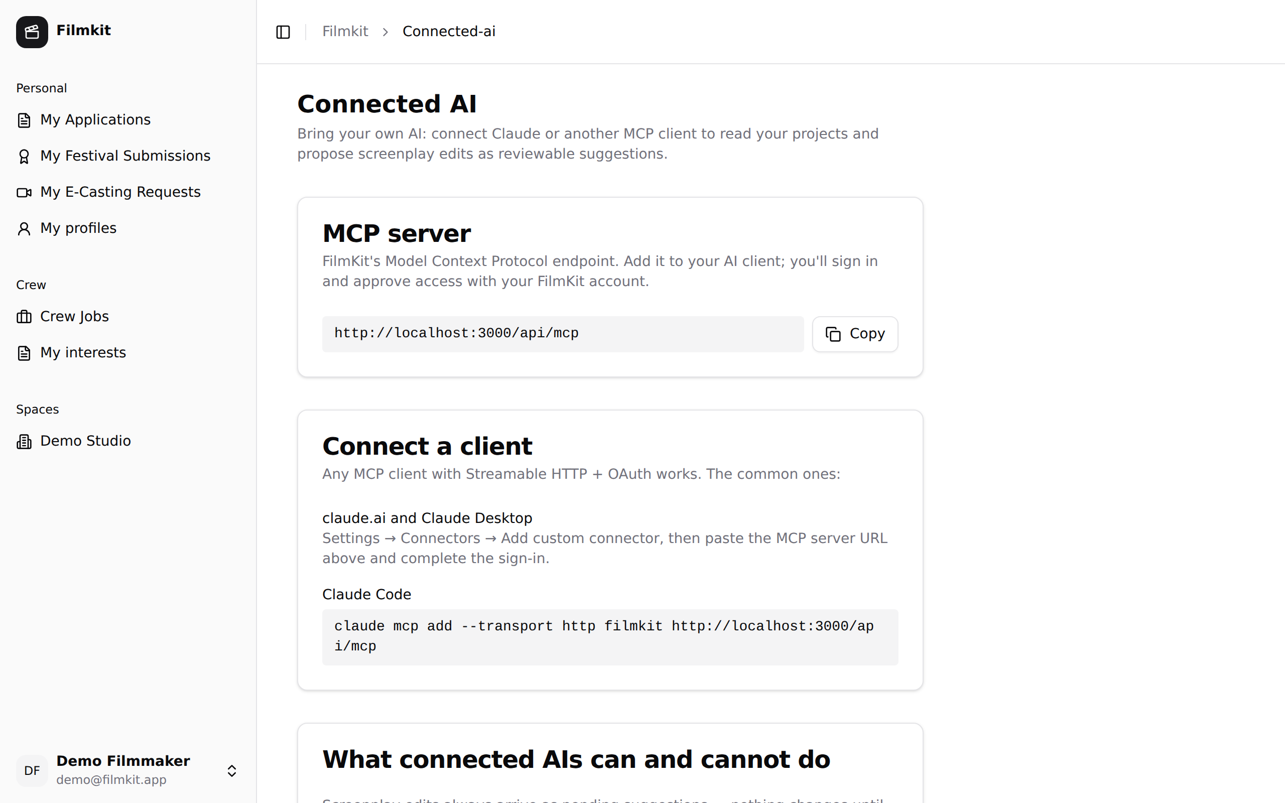
Task: Click the E-Casting Requests camera icon
Action: [24, 192]
